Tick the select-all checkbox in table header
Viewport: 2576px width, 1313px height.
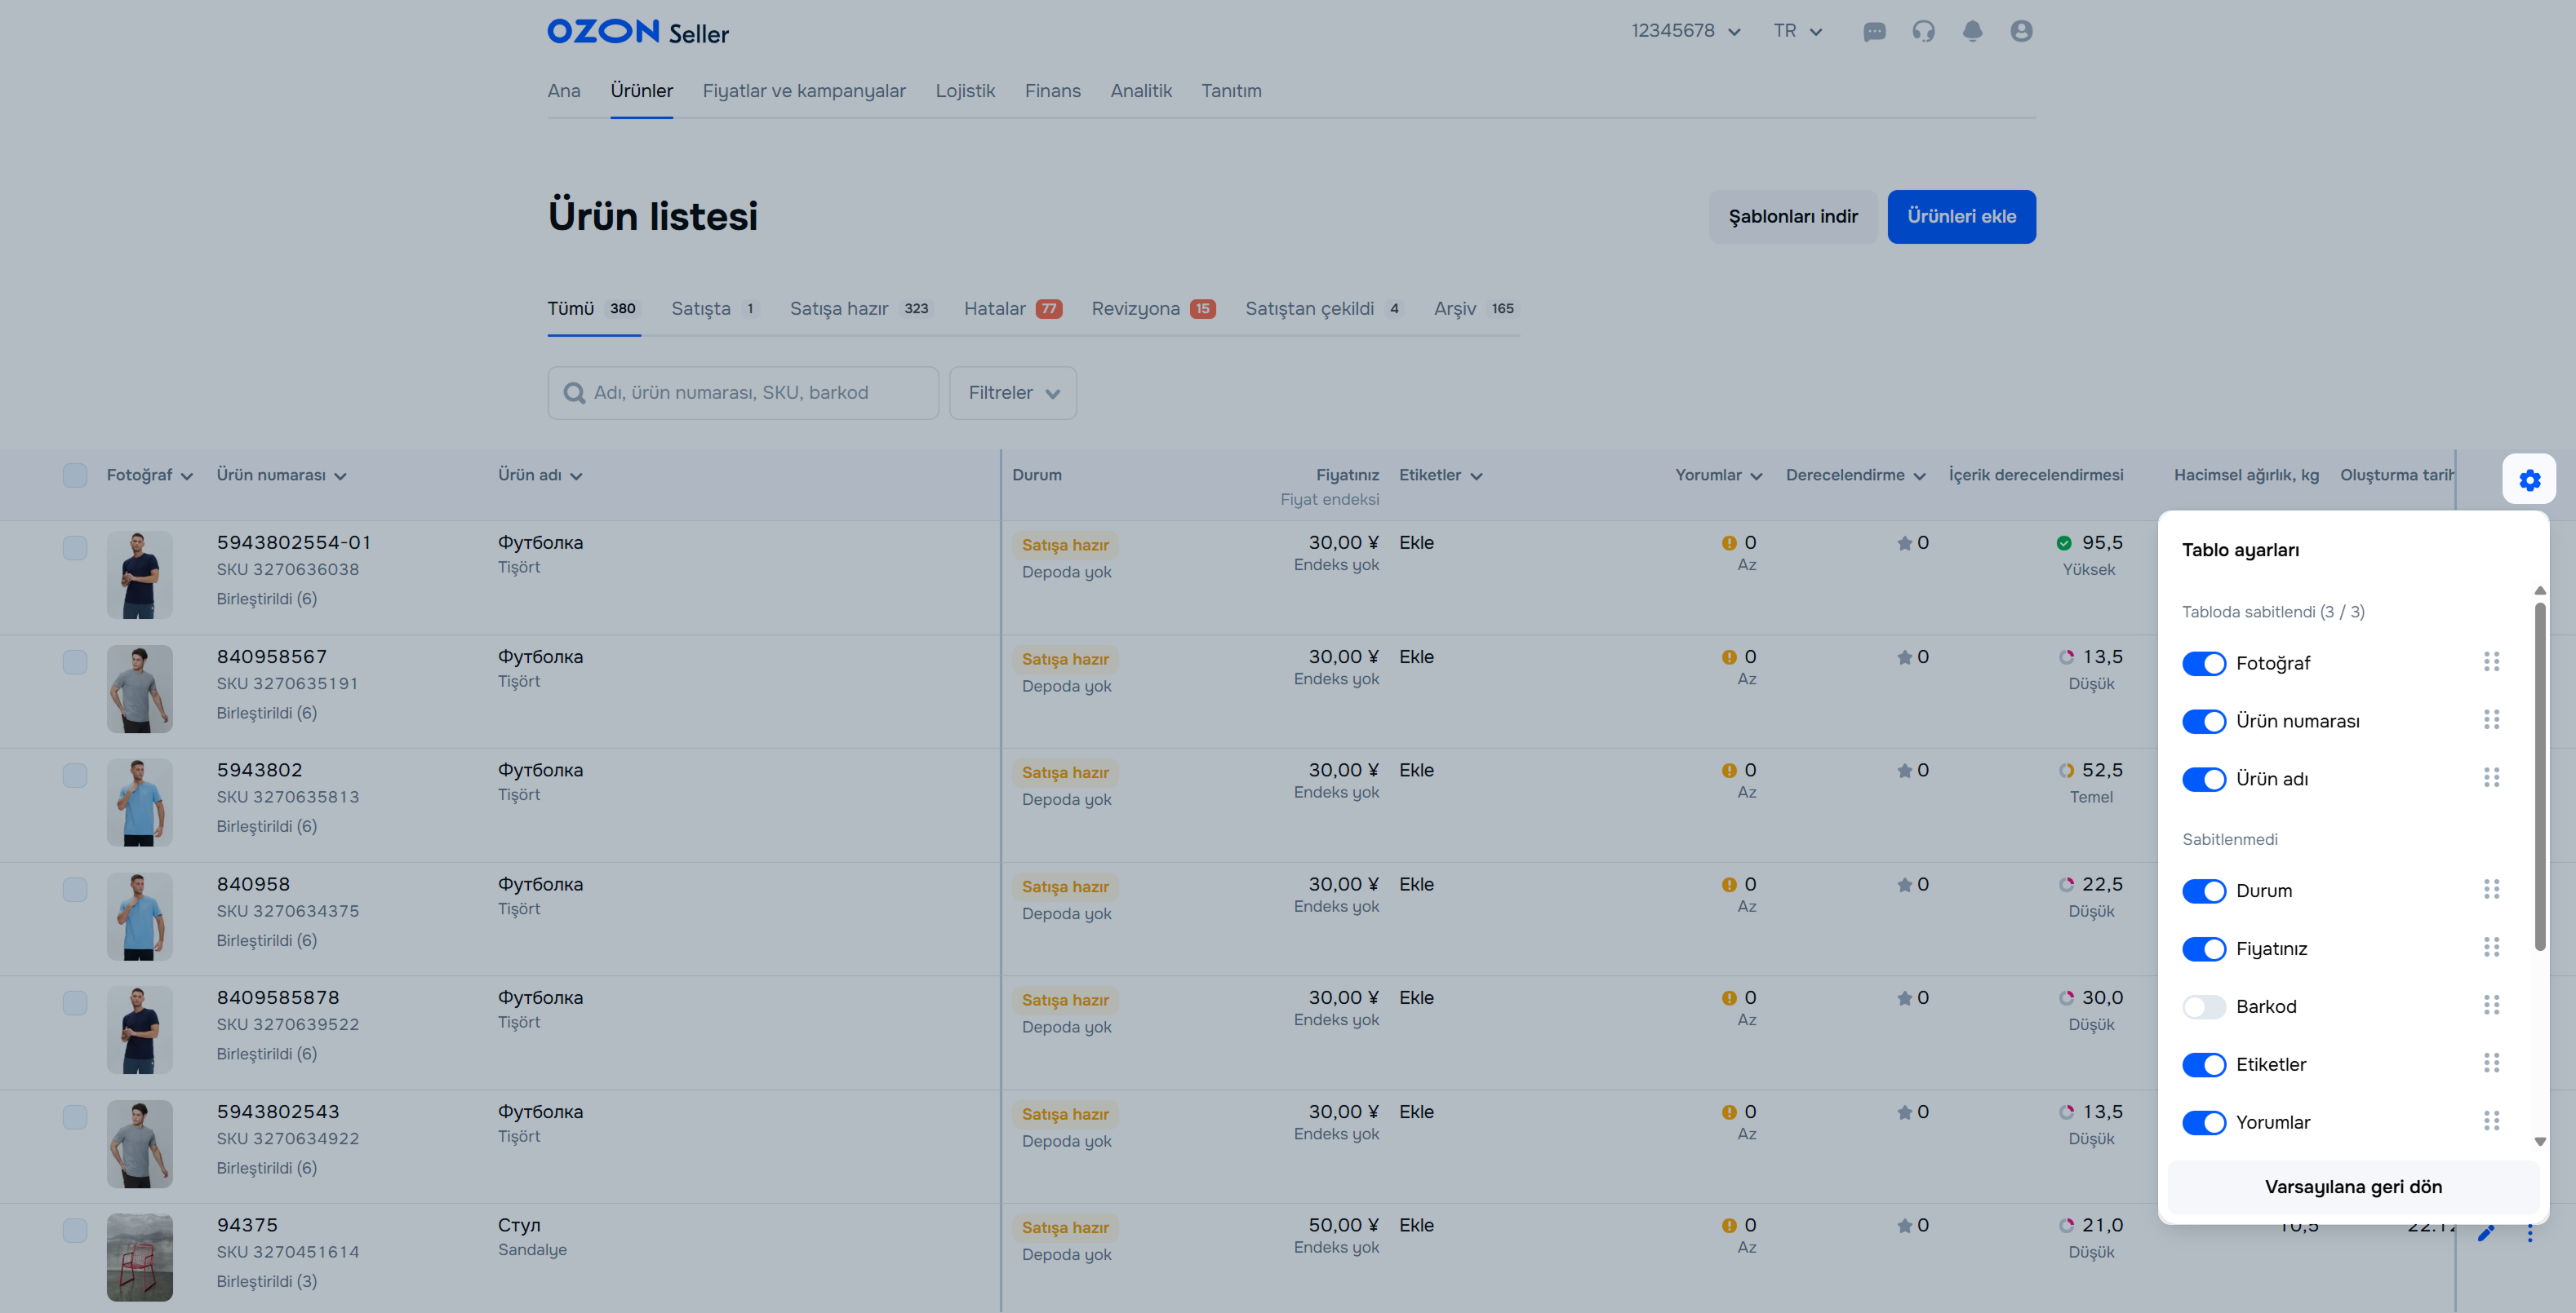75,475
